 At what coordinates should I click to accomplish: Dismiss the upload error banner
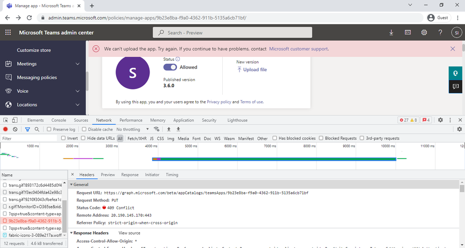click(452, 48)
